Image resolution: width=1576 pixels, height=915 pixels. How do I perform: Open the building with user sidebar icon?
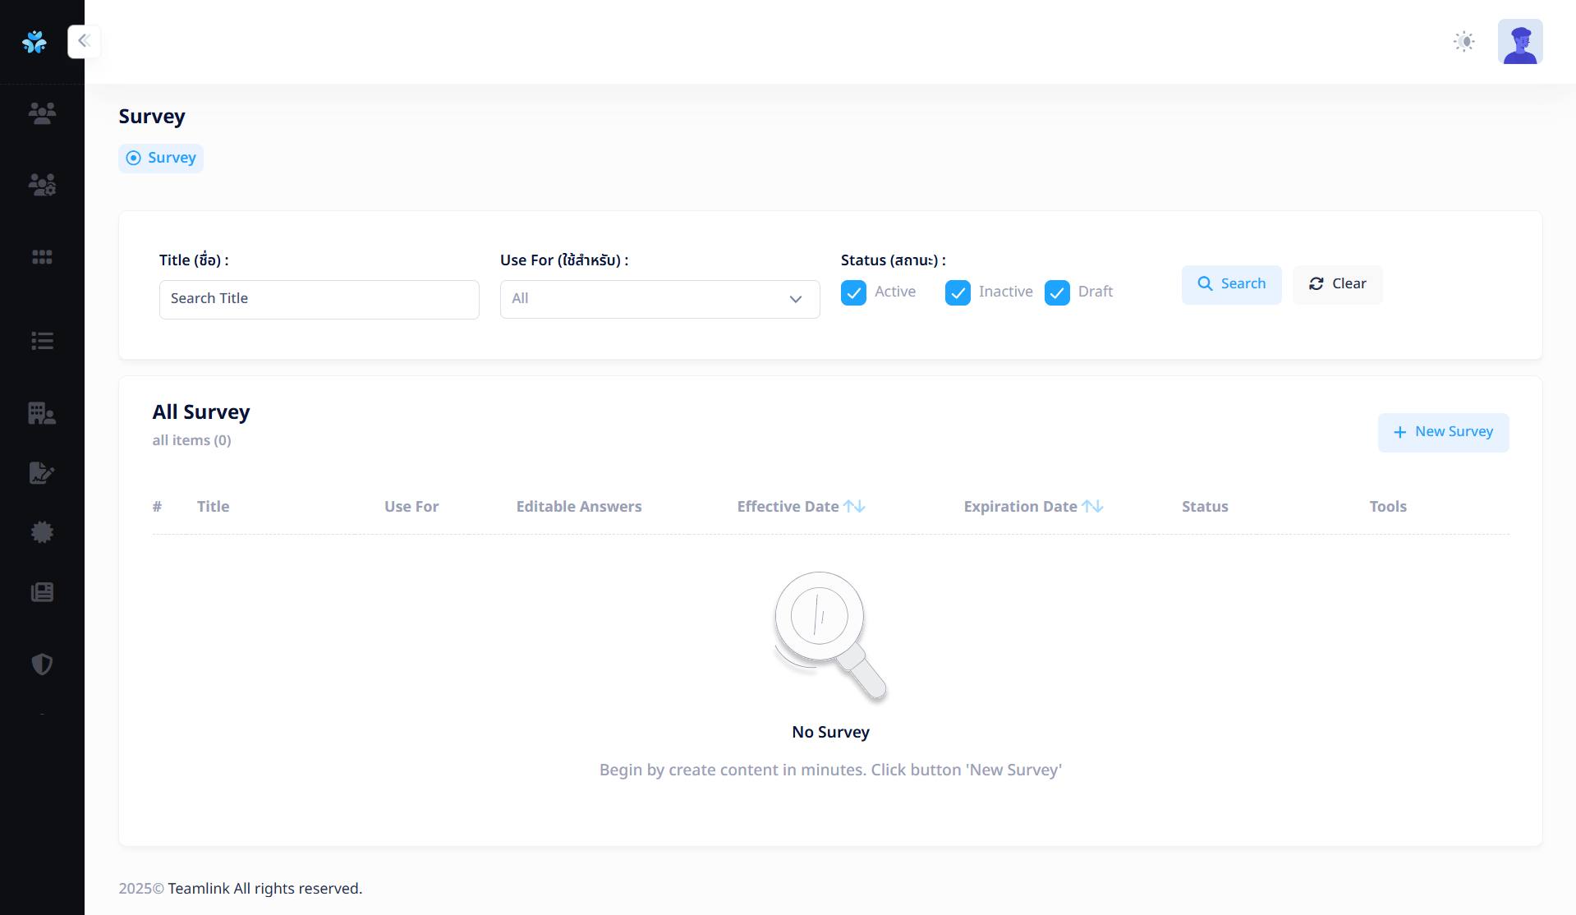[x=42, y=413]
